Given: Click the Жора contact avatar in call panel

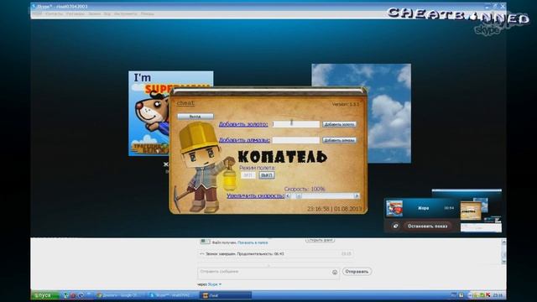Looking at the screenshot, I should 394,208.
